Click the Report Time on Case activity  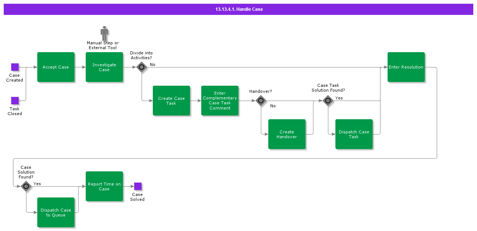coord(104,186)
